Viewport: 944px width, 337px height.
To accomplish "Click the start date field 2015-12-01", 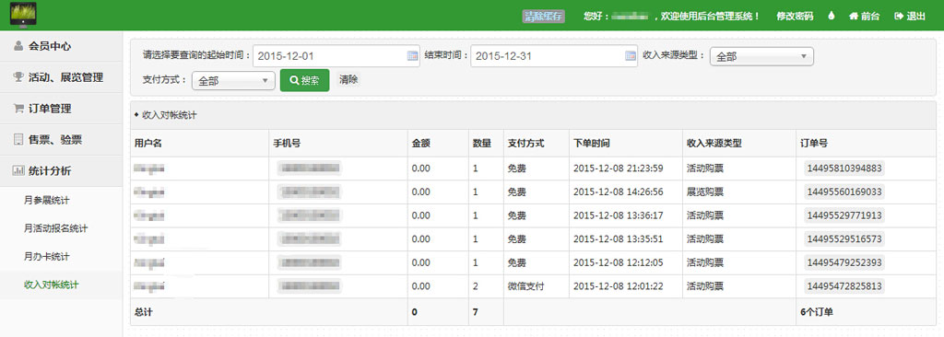I will click(x=336, y=56).
